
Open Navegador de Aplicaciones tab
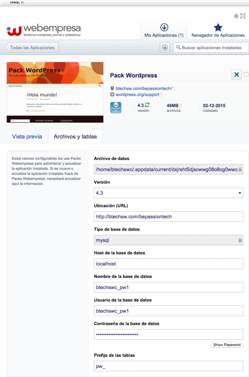click(218, 31)
